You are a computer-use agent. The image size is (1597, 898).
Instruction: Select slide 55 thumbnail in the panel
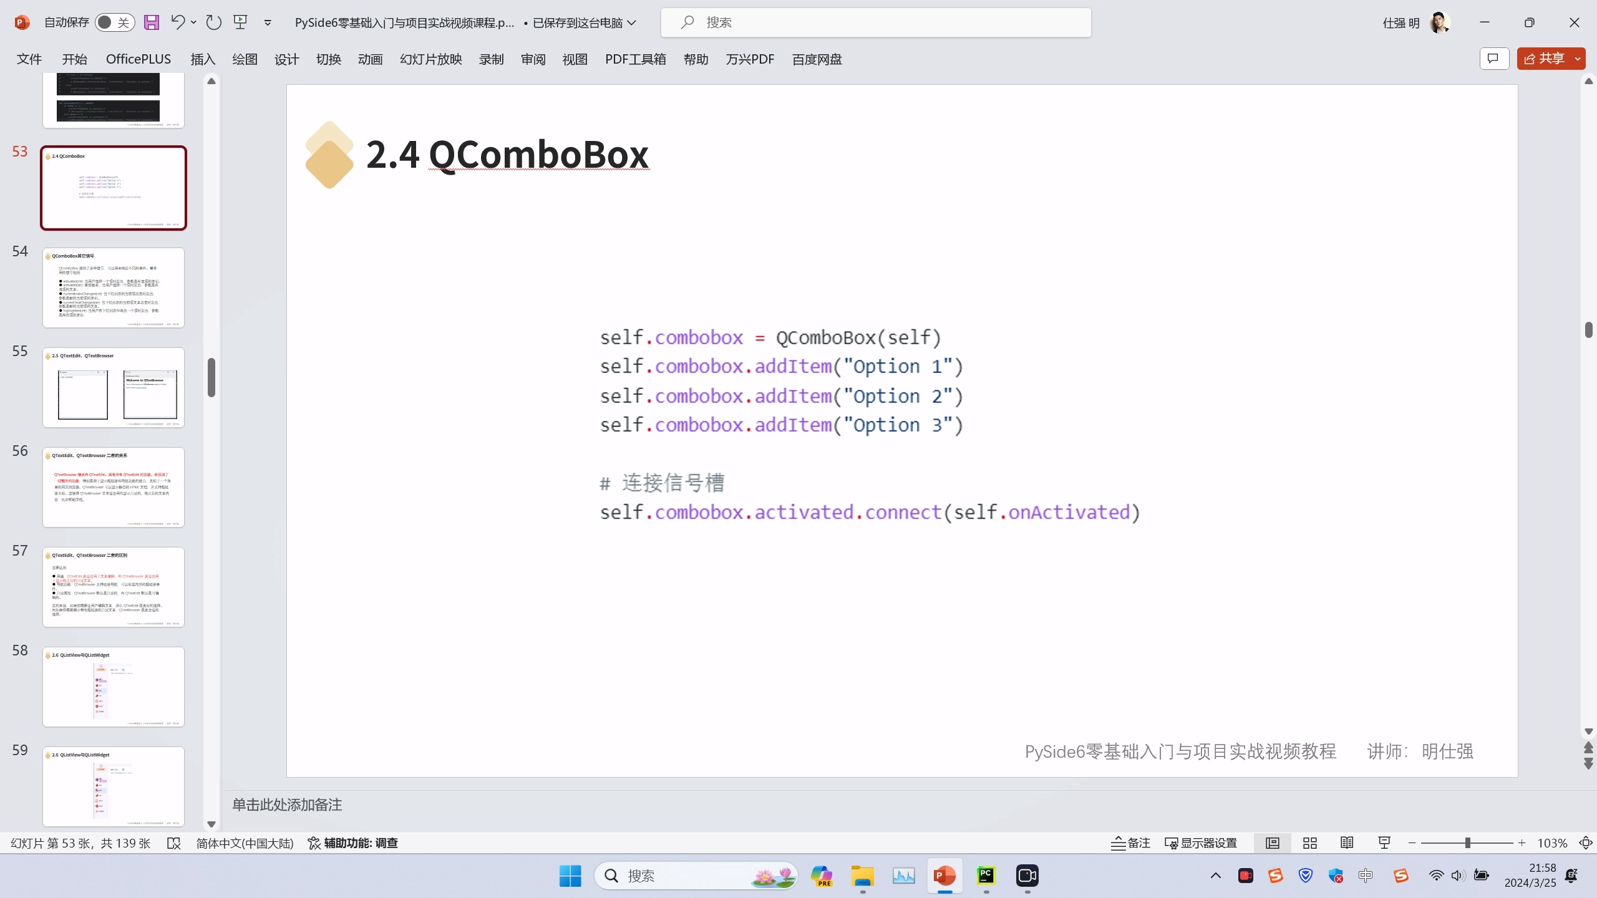click(x=113, y=387)
